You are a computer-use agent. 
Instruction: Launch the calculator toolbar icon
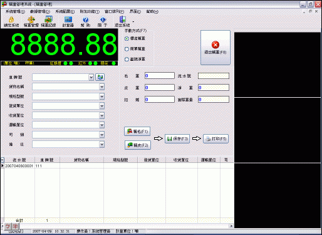point(68,19)
